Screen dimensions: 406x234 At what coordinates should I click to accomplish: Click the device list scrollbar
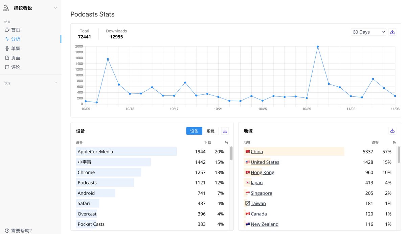click(x=231, y=153)
